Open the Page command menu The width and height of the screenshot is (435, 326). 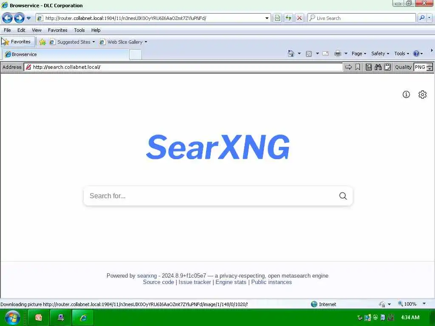pyautogui.click(x=359, y=53)
